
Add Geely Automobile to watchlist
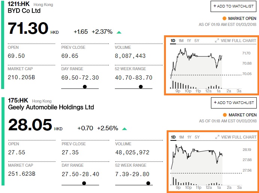click(233, 103)
